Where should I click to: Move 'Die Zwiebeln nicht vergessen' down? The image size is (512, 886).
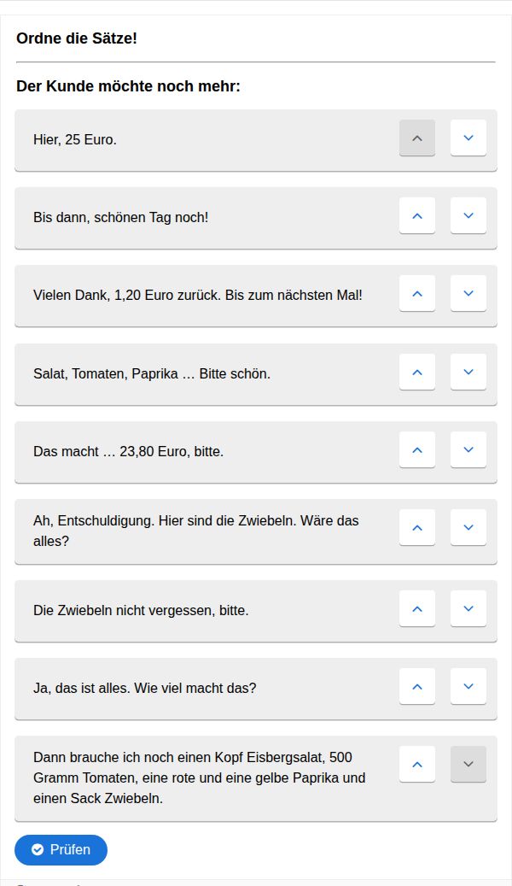point(468,608)
